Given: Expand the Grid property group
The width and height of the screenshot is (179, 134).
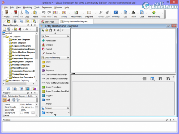Looking at the screenshot, I should tap(4, 115).
